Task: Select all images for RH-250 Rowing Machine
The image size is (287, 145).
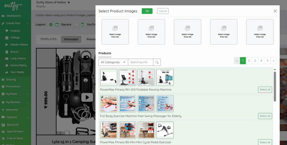Action: click(x=265, y=90)
